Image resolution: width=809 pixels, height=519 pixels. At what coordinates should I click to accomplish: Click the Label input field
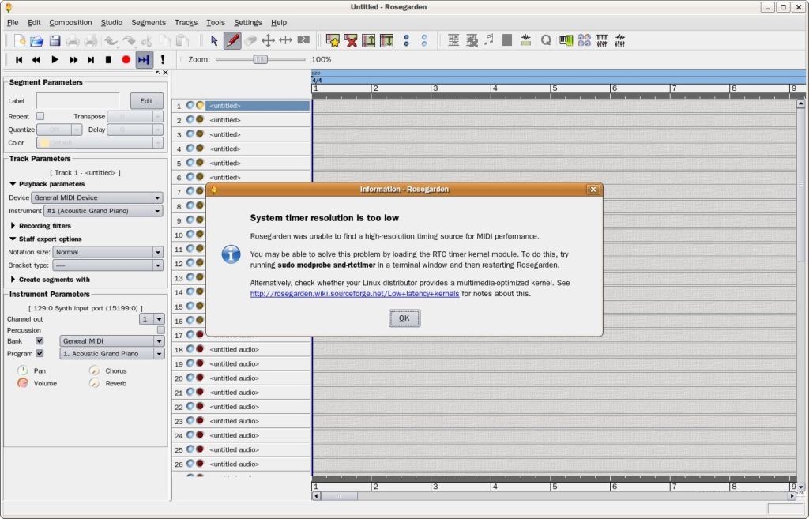click(x=78, y=101)
